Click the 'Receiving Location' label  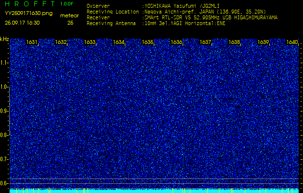pos(113,12)
